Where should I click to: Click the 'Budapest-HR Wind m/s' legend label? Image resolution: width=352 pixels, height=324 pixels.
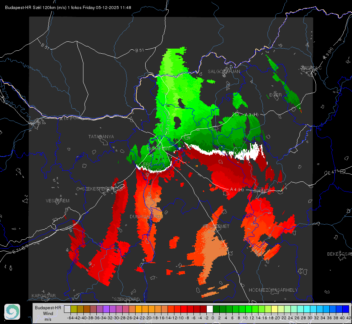click(x=48, y=314)
